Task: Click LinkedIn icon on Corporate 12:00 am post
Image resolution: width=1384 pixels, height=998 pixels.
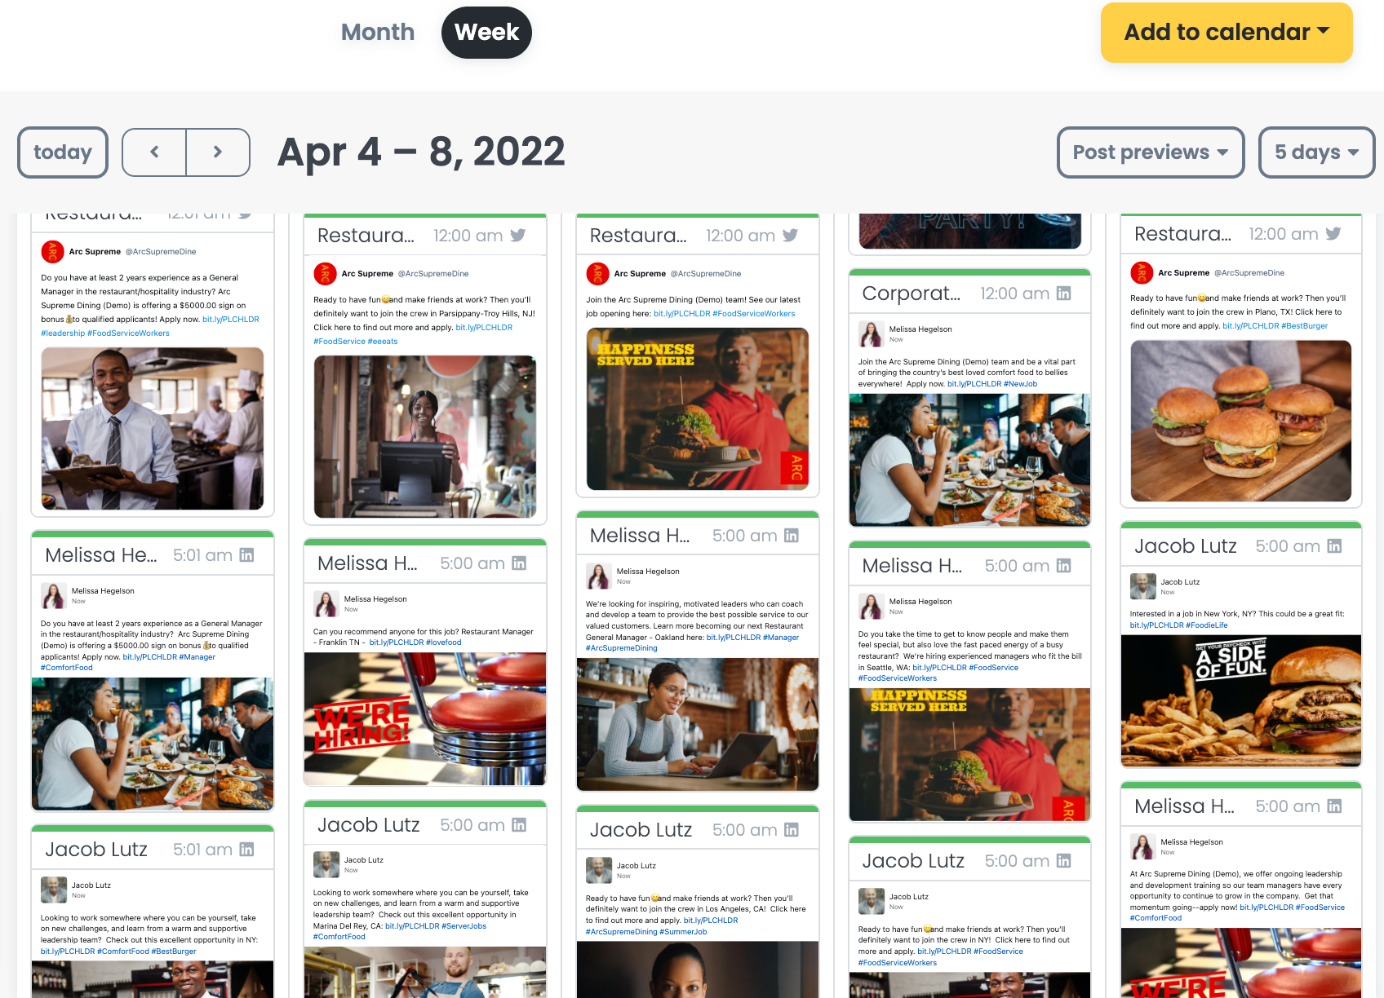Action: point(1064,293)
